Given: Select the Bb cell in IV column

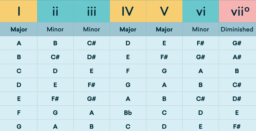Looking at the screenshot, I should click(128, 113).
